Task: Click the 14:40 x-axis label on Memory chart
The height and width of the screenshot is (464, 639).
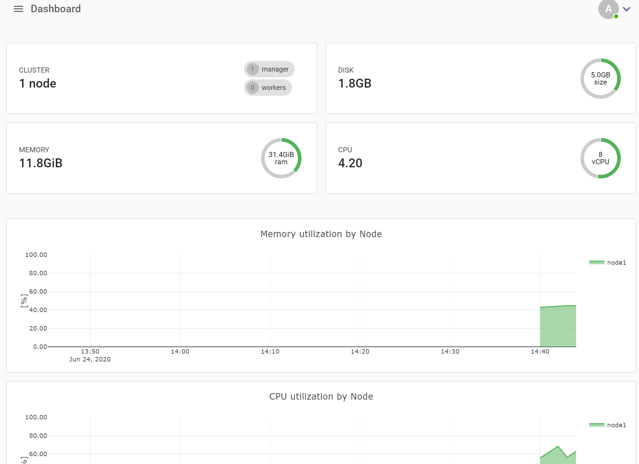Action: pos(540,352)
